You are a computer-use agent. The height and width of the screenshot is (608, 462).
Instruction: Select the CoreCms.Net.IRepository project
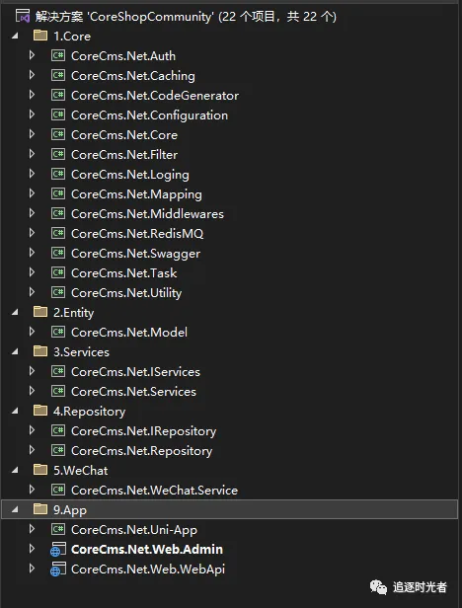point(143,430)
